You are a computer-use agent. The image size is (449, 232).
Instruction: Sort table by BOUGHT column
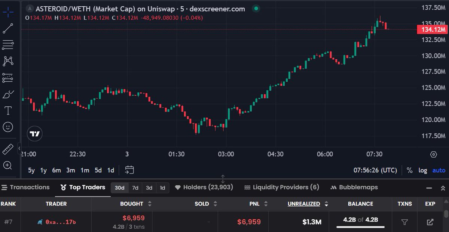136,204
